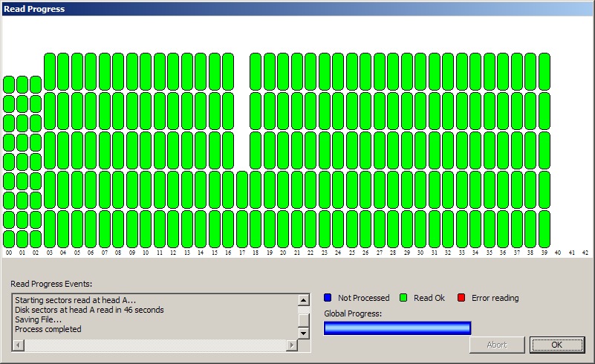The height and width of the screenshot is (364, 595).
Task: Click the green Read Ok legend swatch
Action: click(403, 298)
